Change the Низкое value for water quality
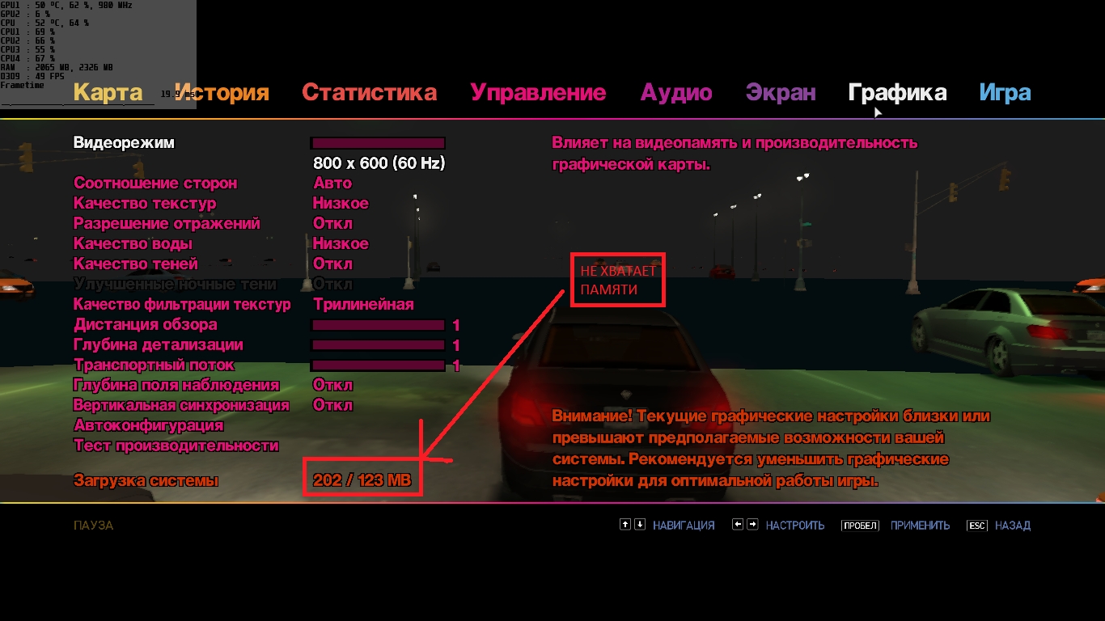The image size is (1105, 621). 341,244
